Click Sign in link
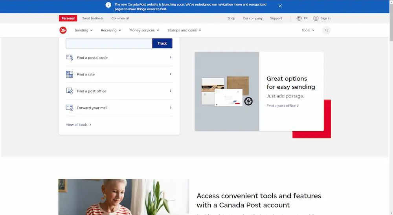The height and width of the screenshot is (215, 393). coord(325,18)
